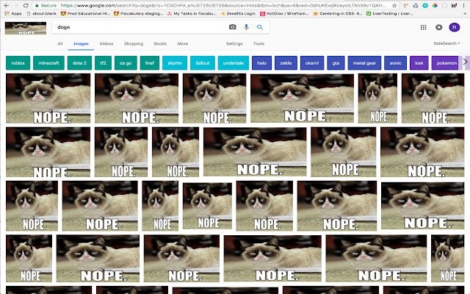
Task: Select the Images tab
Action: pyautogui.click(x=81, y=44)
